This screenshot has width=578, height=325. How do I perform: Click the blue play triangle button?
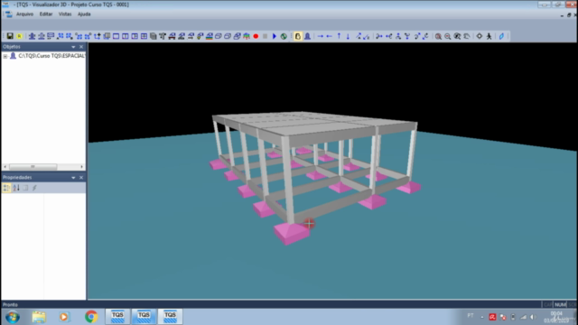[275, 36]
